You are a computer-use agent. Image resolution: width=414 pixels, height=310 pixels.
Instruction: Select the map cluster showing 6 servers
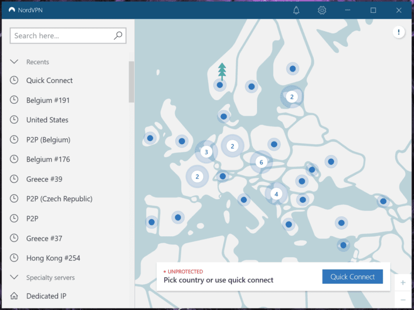261,162
